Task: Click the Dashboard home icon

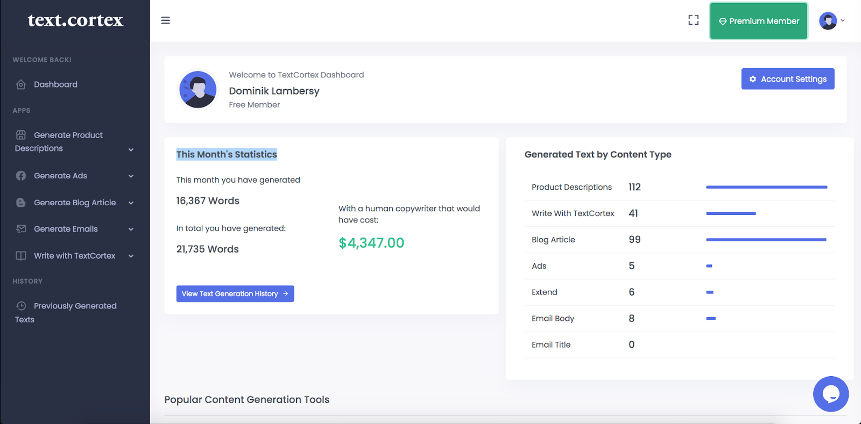Action: coord(21,84)
